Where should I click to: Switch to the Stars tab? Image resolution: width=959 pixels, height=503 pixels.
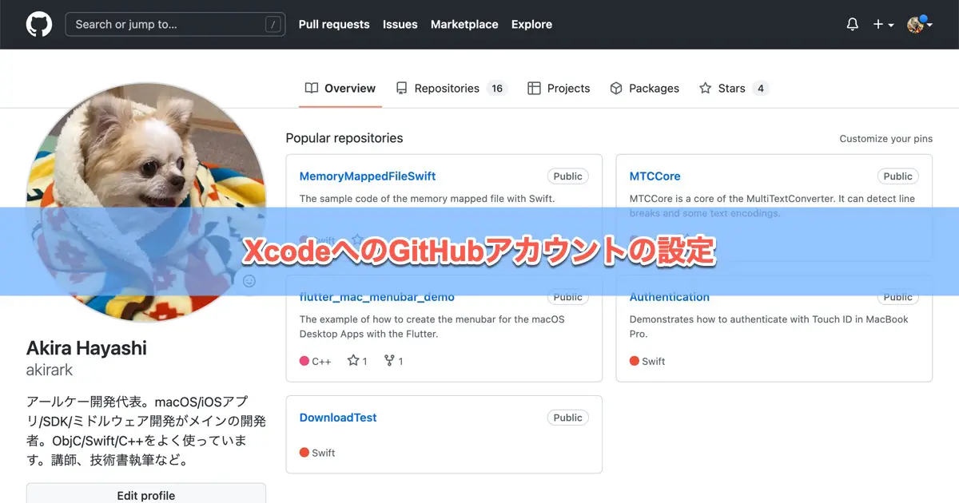(x=734, y=89)
